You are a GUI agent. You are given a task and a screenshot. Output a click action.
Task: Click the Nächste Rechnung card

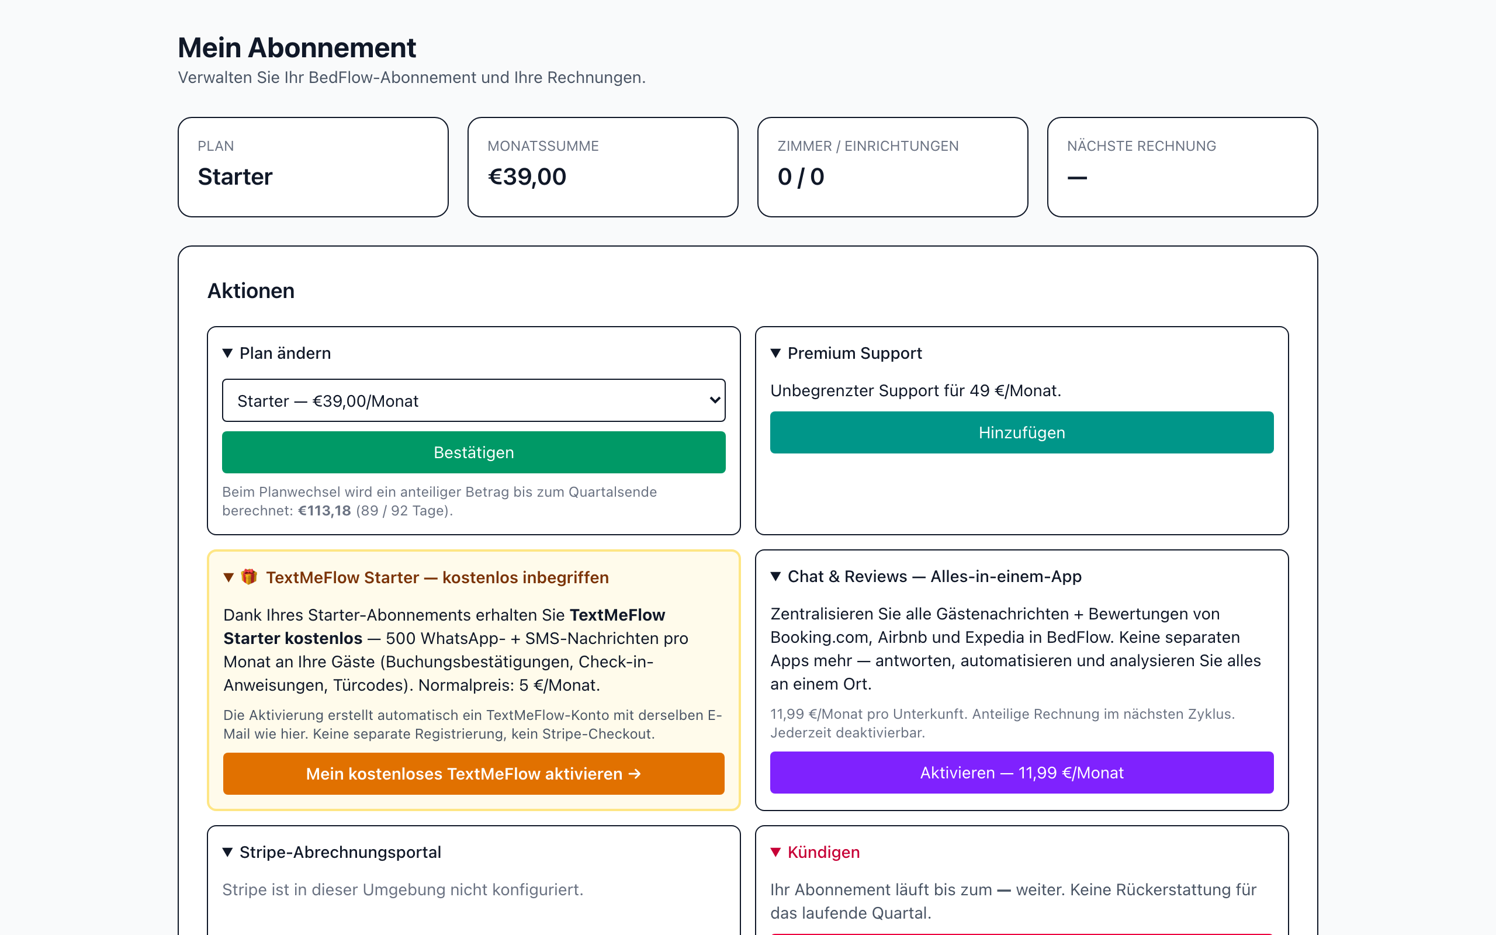pos(1182,167)
